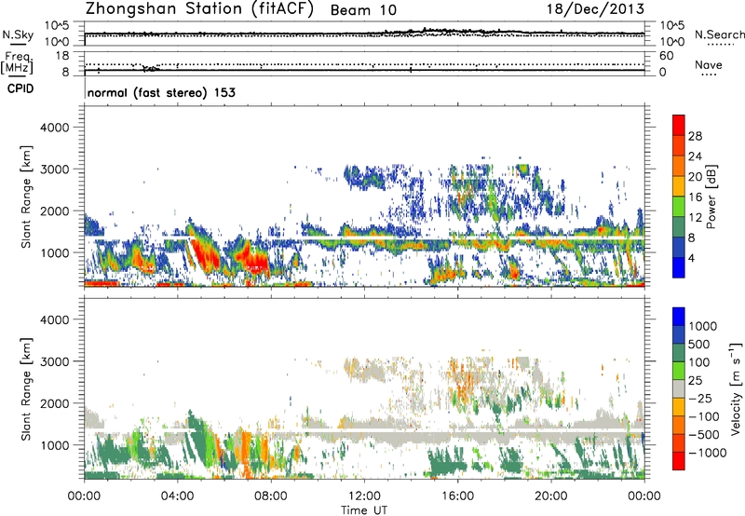The image size is (745, 516).
Task: Pick the light green 12–16 dB power segment
Action: point(679,207)
